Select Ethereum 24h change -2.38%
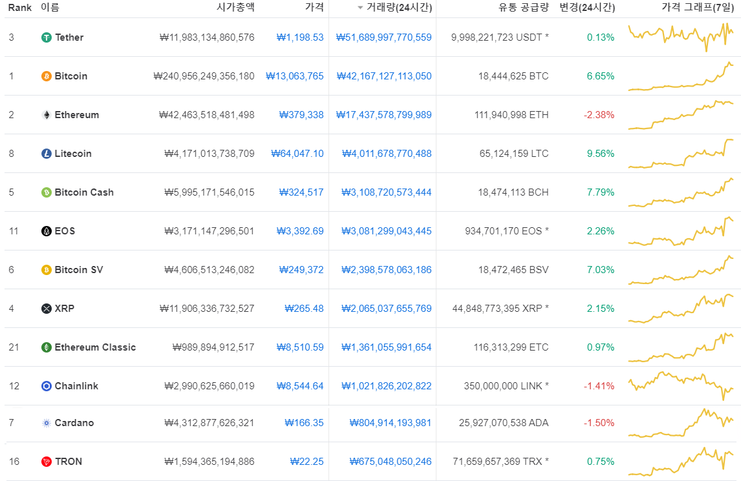The height and width of the screenshot is (481, 741). tap(599, 115)
